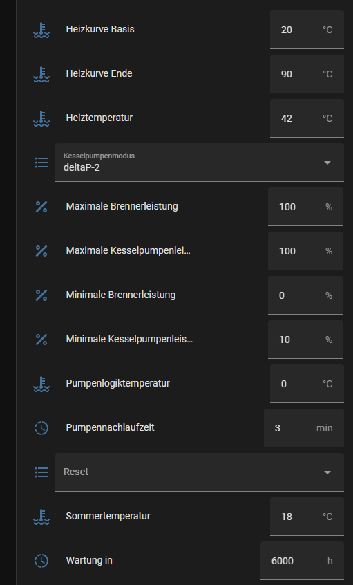The height and width of the screenshot is (585, 353).
Task: Click the clock icon beside Pumpennachlaufzeit
Action: click(x=41, y=428)
